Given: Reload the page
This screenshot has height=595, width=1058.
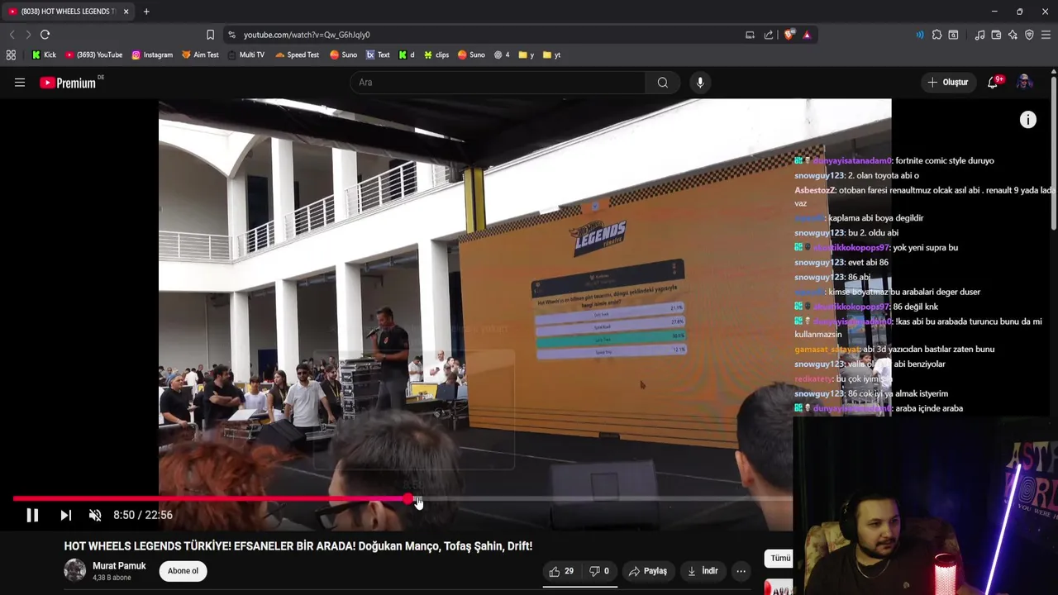Looking at the screenshot, I should 45,35.
